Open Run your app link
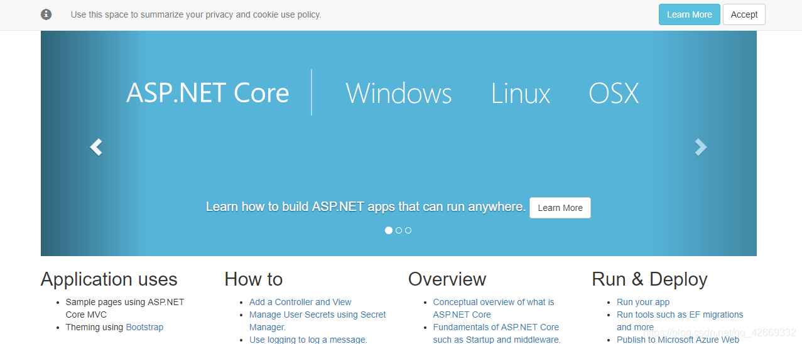 (x=643, y=302)
